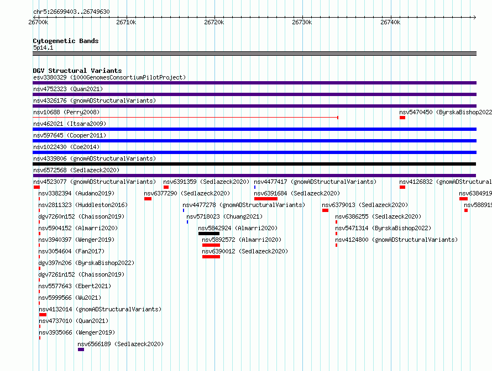Click nsv4477417 gnomADStructuralVariants label

click(x=315, y=182)
